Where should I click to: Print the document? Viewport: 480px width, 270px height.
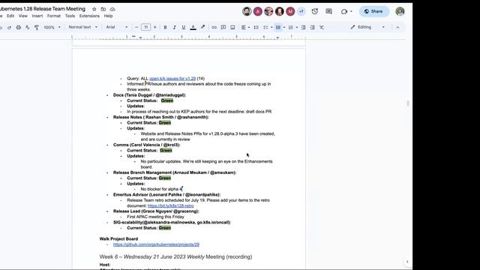point(18,27)
